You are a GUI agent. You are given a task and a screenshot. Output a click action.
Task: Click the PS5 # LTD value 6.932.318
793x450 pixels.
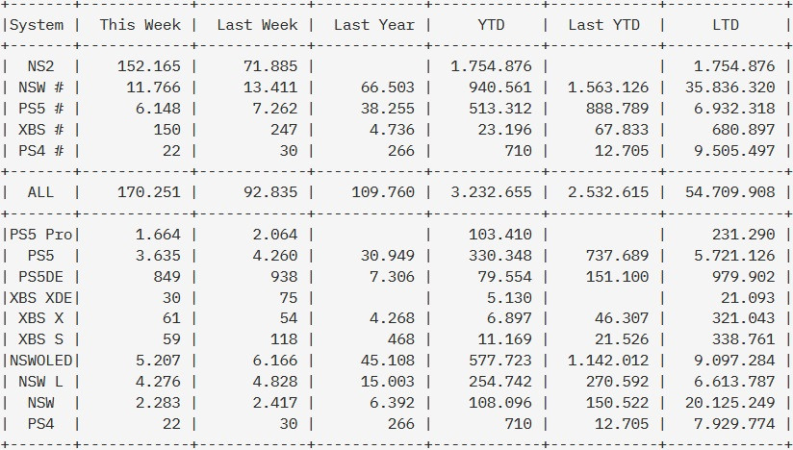point(734,109)
